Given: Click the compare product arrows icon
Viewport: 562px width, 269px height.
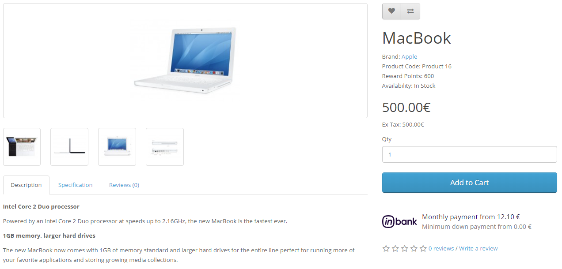Looking at the screenshot, I should pyautogui.click(x=410, y=11).
